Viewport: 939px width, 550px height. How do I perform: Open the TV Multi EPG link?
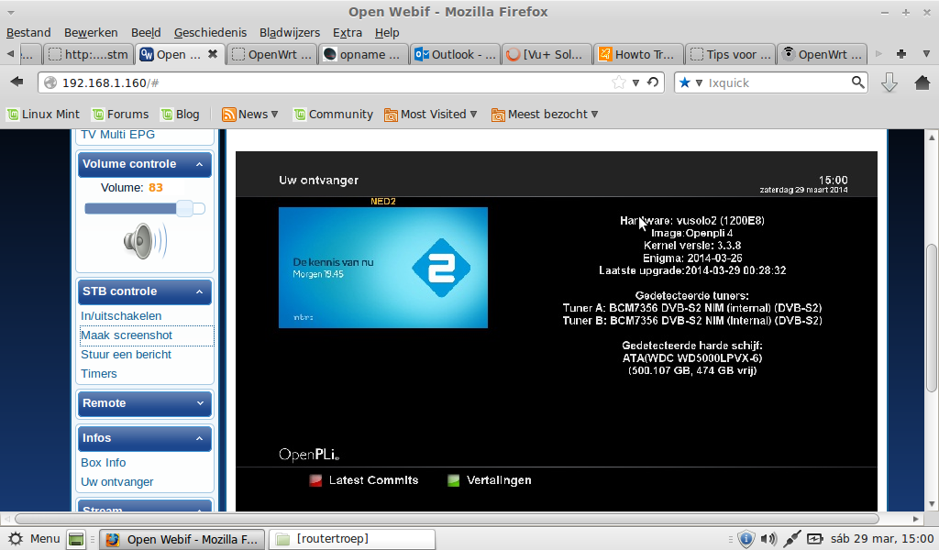click(x=118, y=135)
